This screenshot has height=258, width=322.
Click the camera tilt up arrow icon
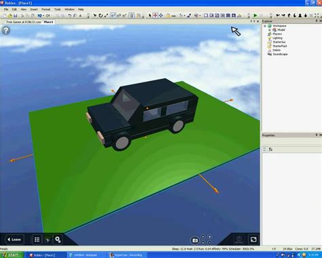[289, 16]
